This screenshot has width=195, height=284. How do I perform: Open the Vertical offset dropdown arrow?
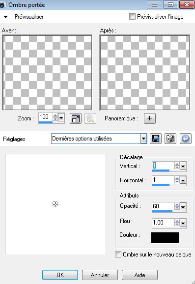pos(183,166)
